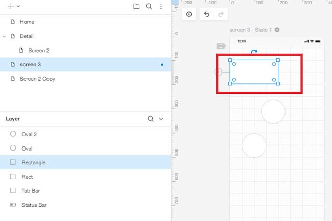Click the interaction link circle left of rectangle
Viewport: 332px width, 221px height.
click(x=218, y=72)
